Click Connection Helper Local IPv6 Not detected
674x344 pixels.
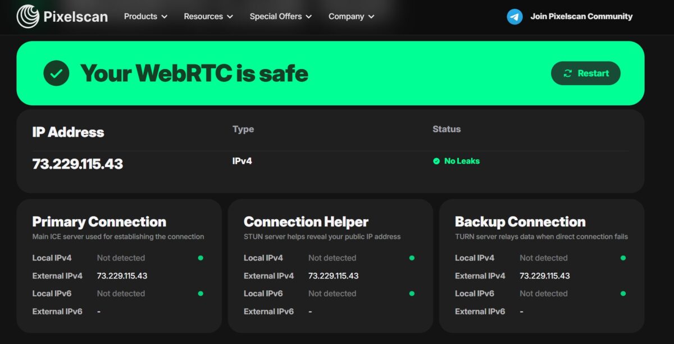(332, 294)
